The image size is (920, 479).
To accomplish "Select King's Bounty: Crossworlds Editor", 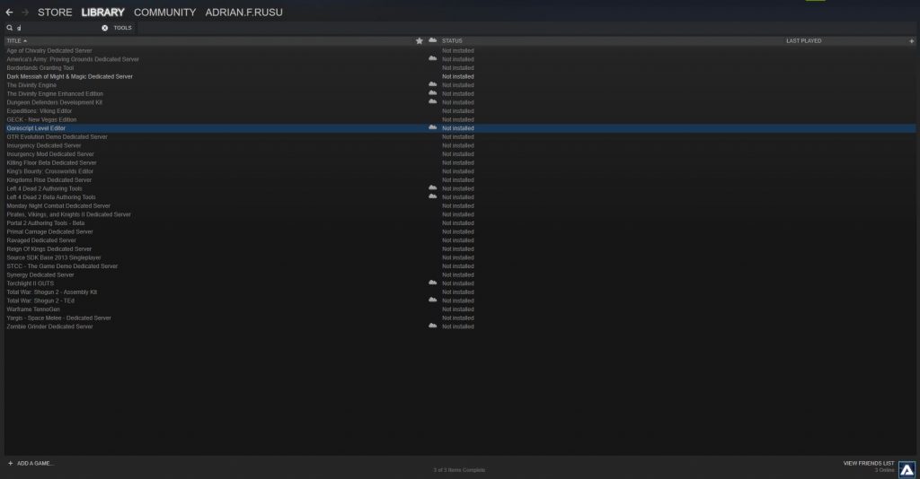I will pos(50,171).
